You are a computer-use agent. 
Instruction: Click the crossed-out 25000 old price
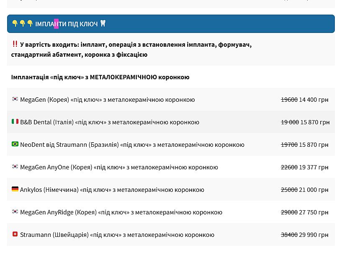[x=289, y=190]
